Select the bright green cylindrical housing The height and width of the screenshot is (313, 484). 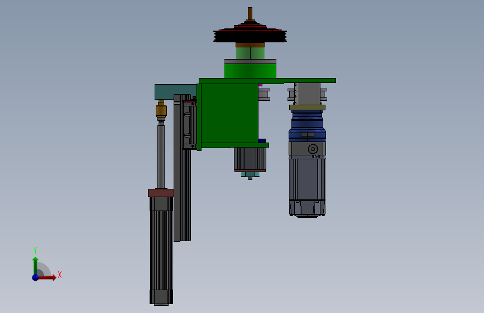click(250, 71)
